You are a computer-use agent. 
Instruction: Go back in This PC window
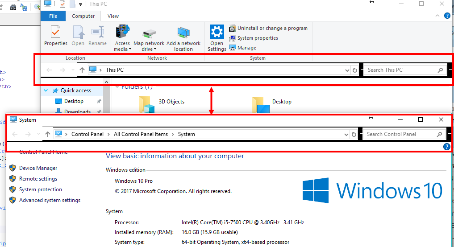pyautogui.click(x=49, y=70)
